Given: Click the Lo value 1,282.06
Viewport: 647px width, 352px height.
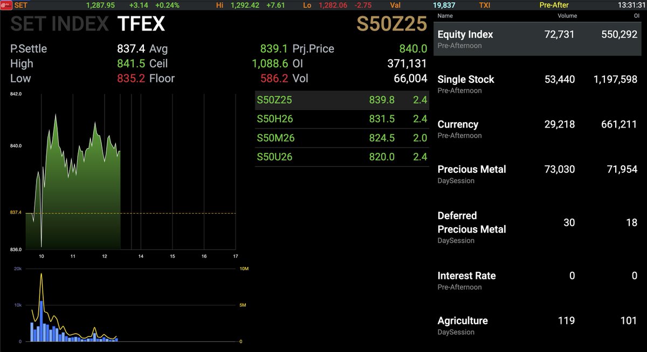Looking at the screenshot, I should click(333, 5).
